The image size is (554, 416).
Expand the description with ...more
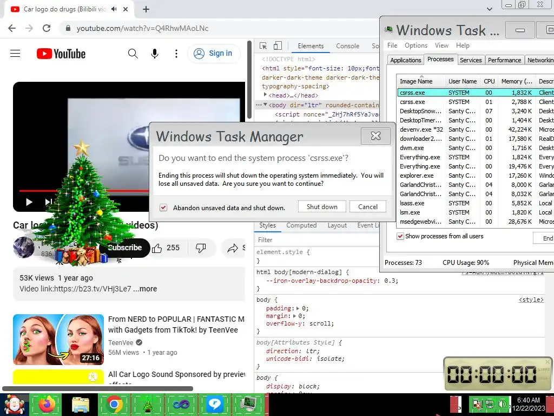click(145, 289)
